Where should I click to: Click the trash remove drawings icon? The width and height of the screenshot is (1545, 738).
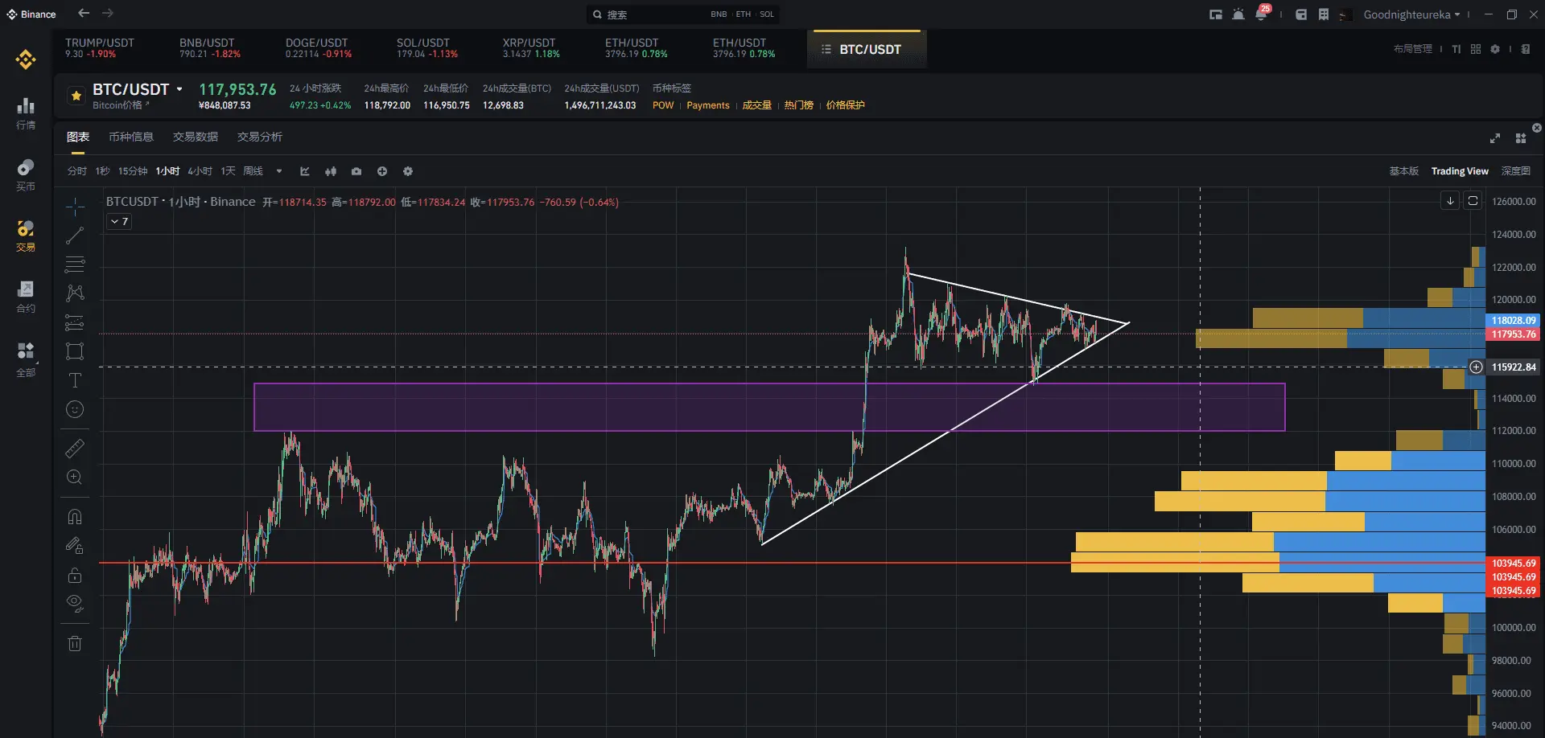pyautogui.click(x=75, y=643)
